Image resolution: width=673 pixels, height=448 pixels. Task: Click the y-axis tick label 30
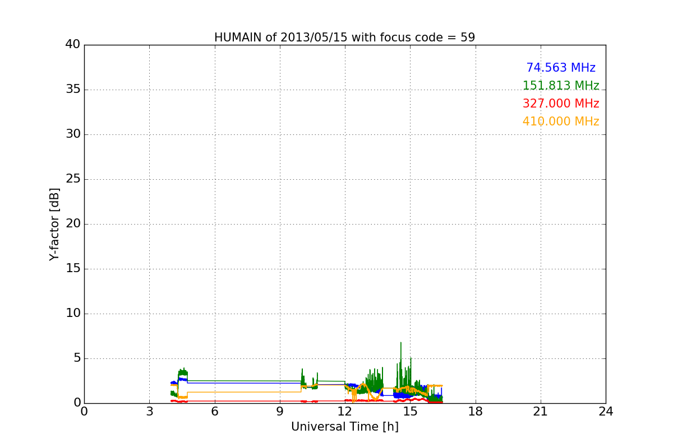point(73,134)
